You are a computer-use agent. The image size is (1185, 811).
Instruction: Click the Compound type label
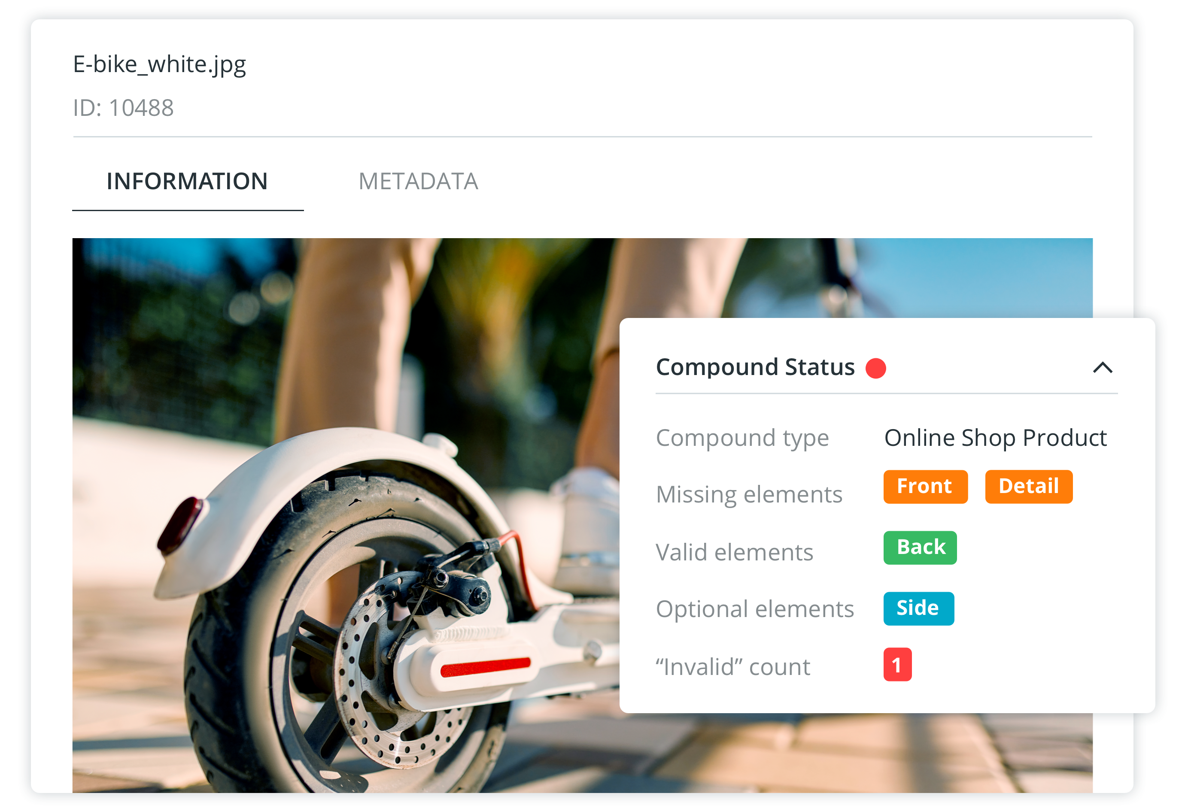click(x=742, y=438)
